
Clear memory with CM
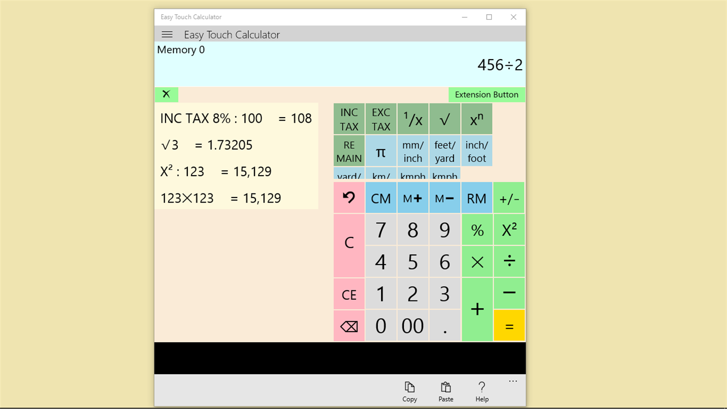pyautogui.click(x=381, y=198)
